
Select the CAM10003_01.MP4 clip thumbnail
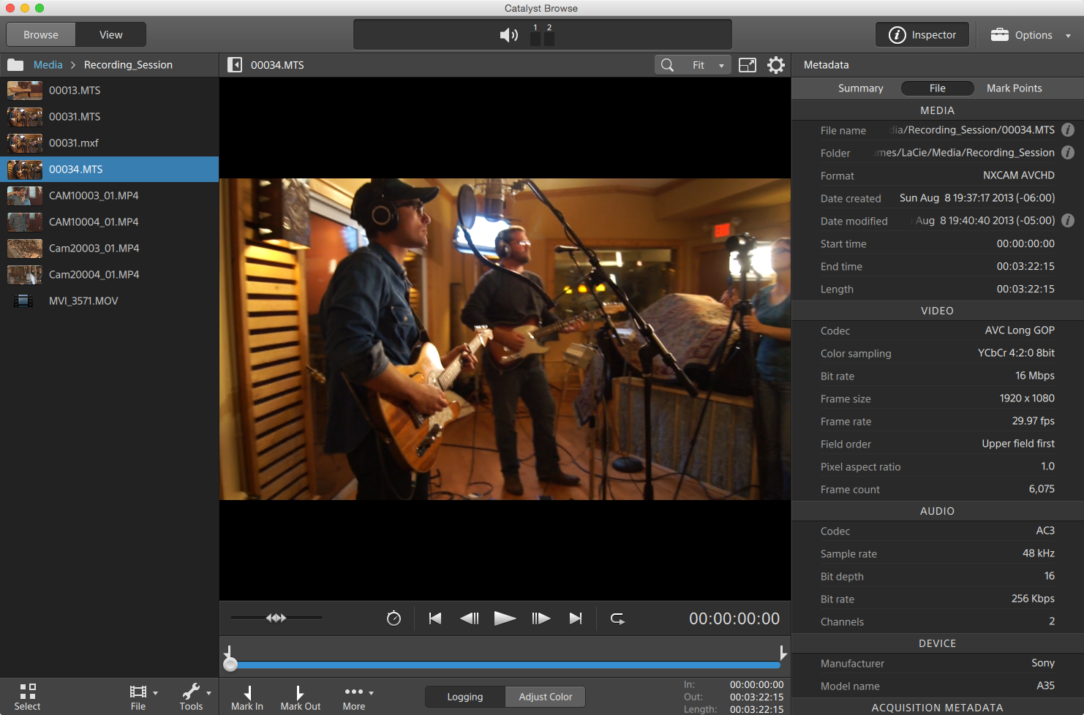coord(25,196)
